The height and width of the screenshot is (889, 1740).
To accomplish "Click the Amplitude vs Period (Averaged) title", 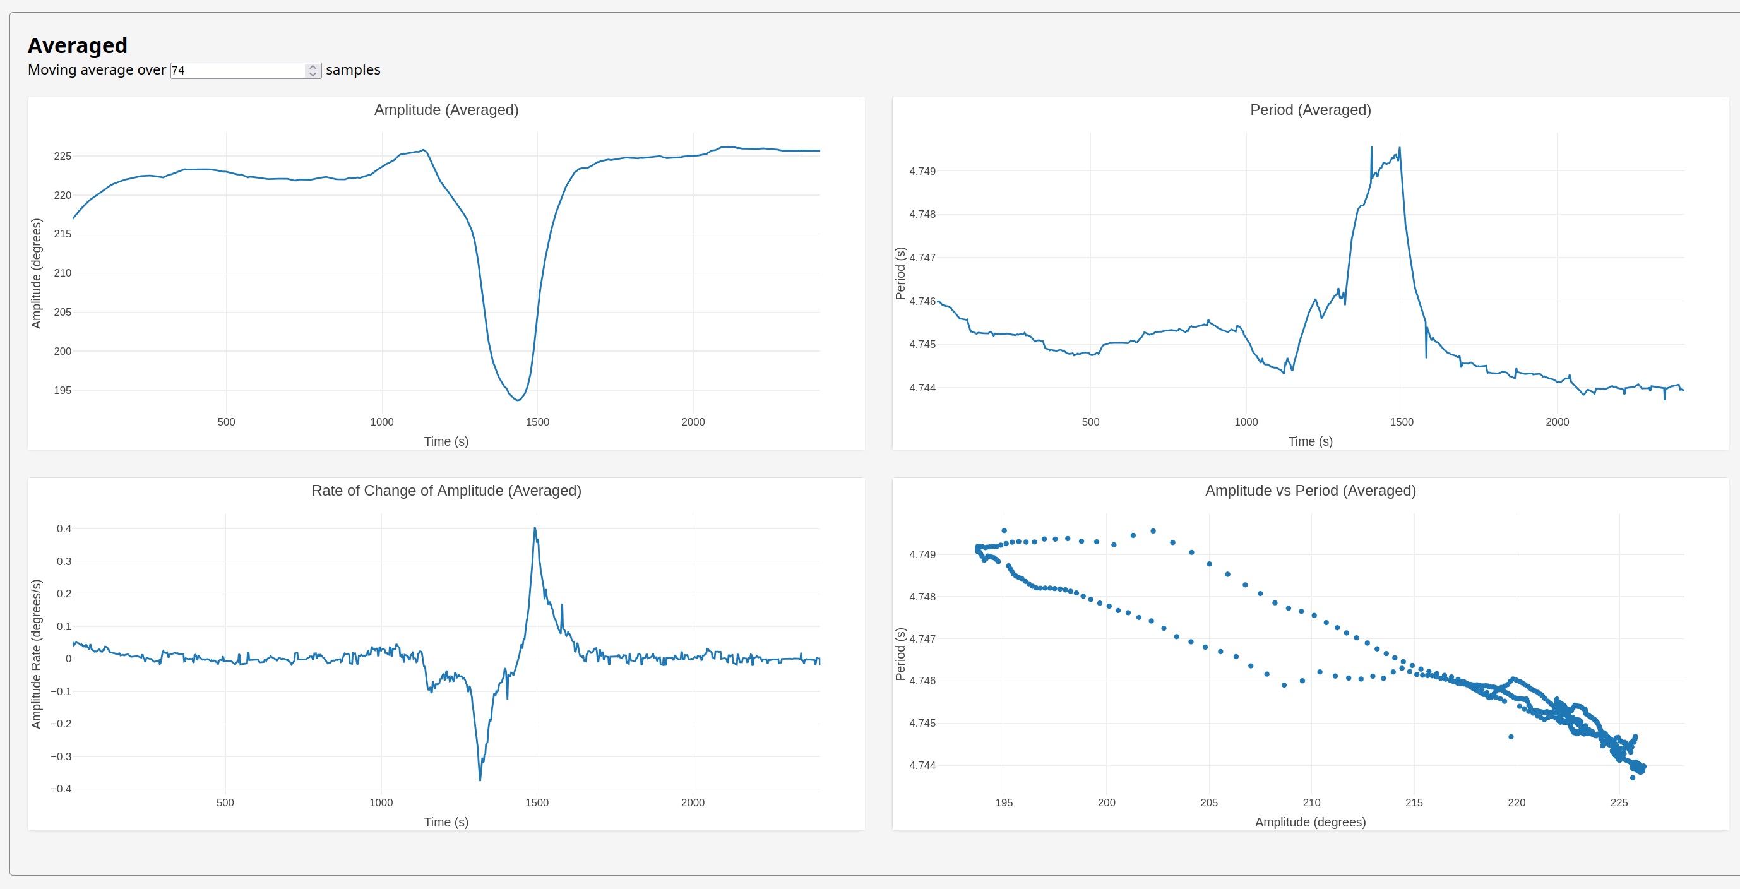I will (1309, 491).
